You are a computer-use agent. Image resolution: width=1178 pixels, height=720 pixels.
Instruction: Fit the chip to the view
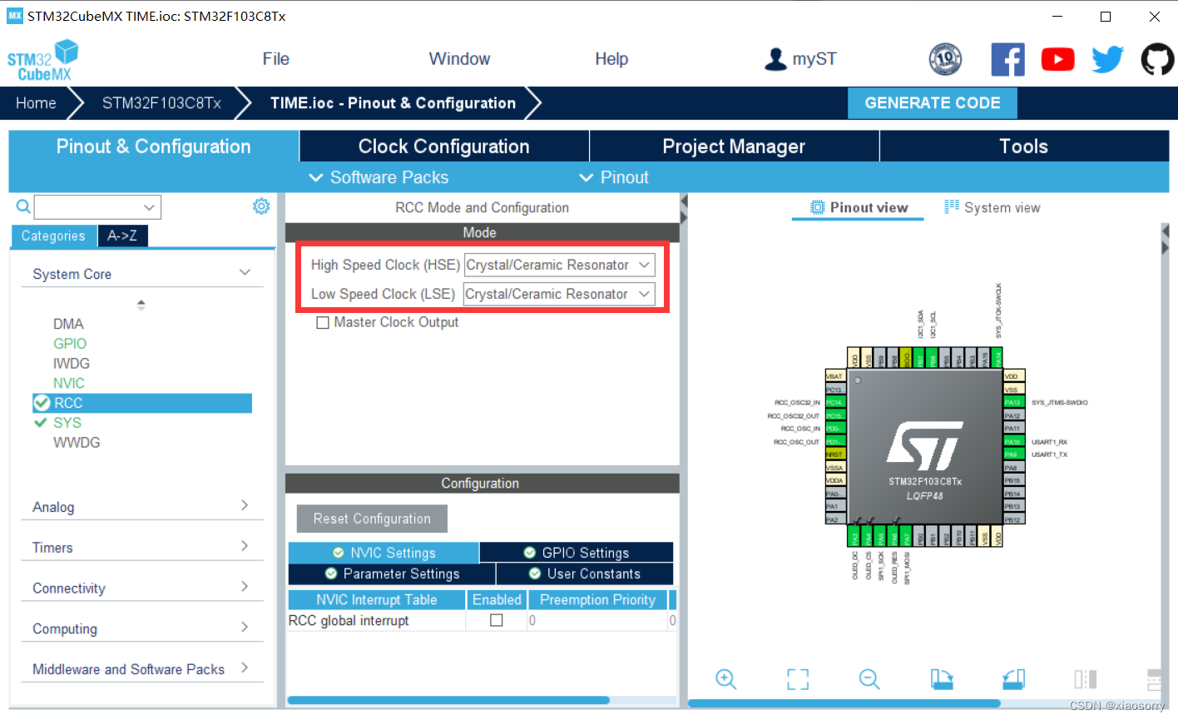pyautogui.click(x=798, y=679)
